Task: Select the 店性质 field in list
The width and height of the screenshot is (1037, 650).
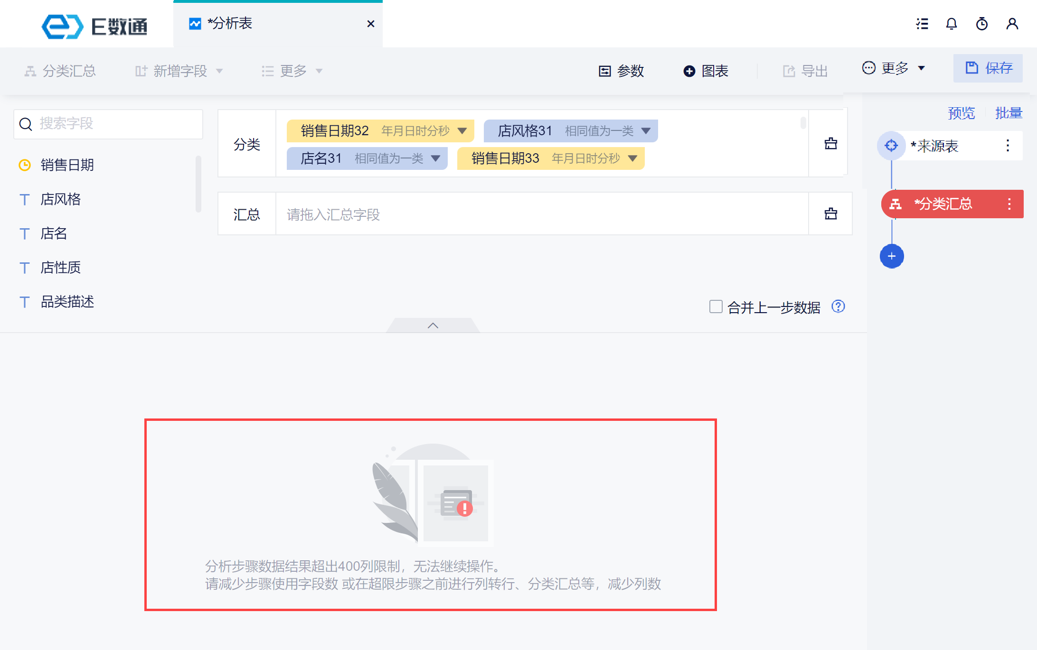Action: (60, 268)
